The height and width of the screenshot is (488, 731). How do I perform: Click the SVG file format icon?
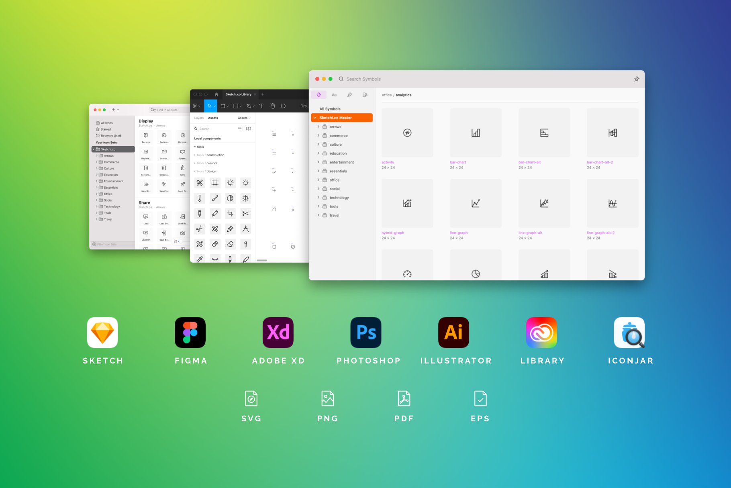[x=251, y=398]
